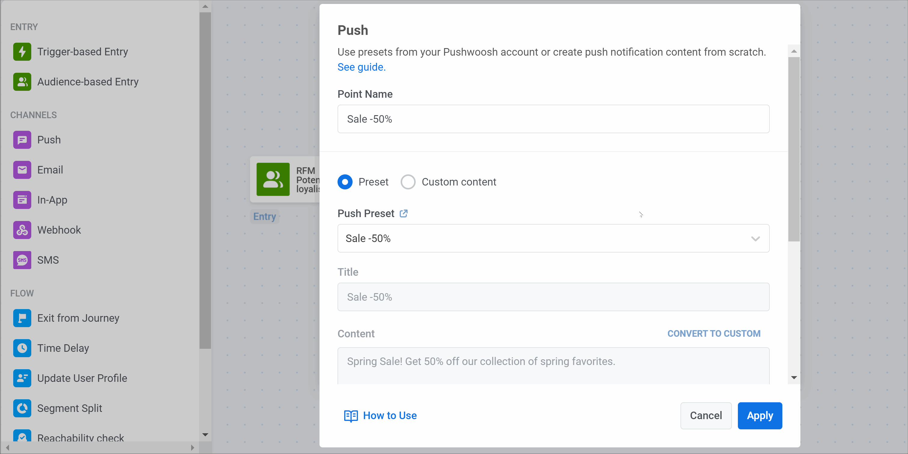Open Push Preset external link icon
The image size is (908, 454).
[404, 213]
